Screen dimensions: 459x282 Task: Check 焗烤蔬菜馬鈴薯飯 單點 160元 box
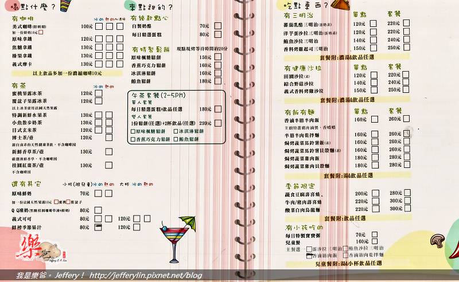(375, 142)
